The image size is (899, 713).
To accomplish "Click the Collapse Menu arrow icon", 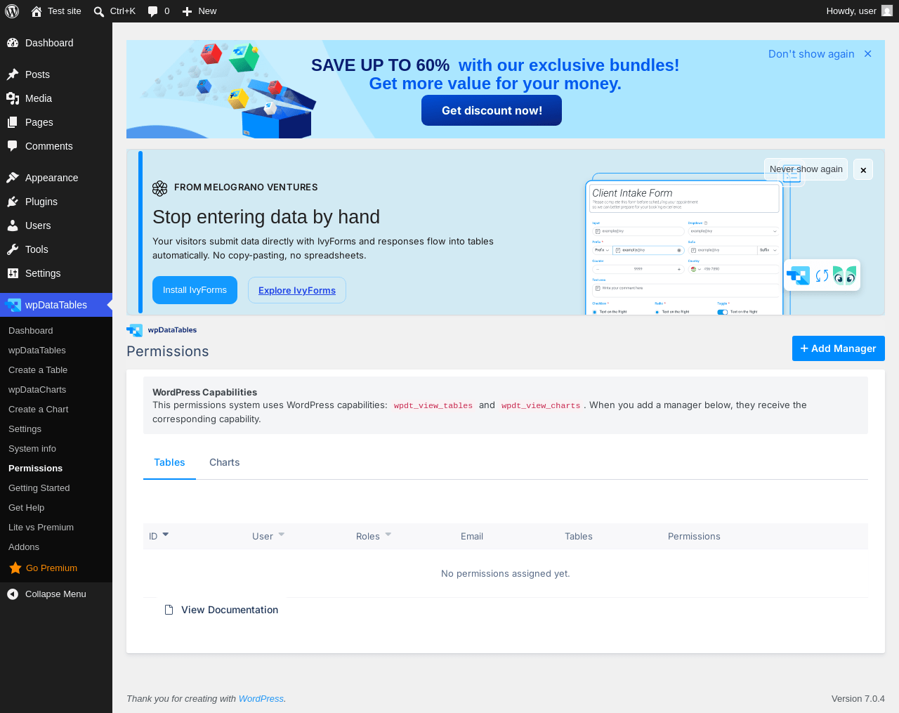I will (13, 594).
